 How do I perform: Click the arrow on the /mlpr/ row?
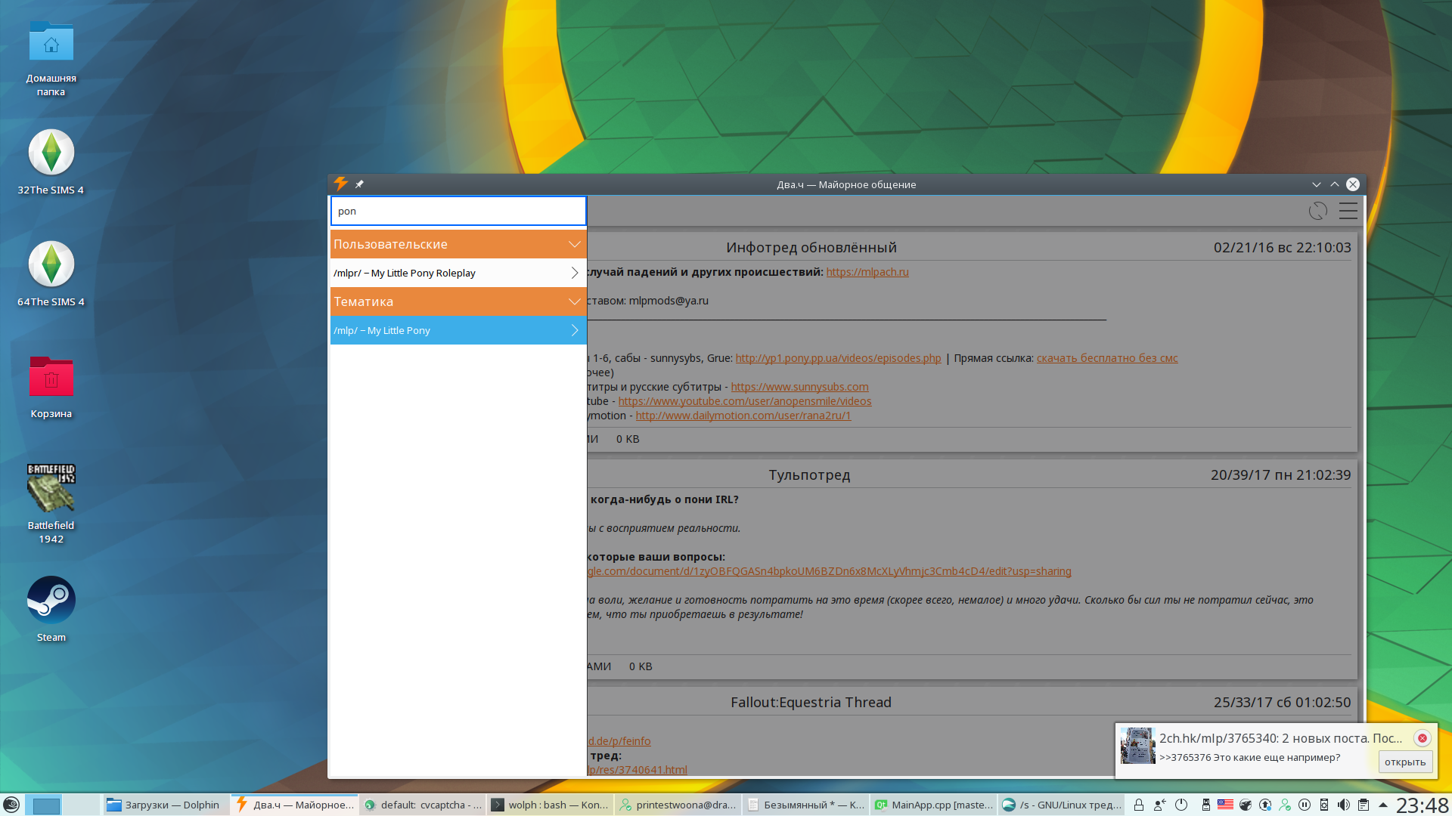[575, 273]
